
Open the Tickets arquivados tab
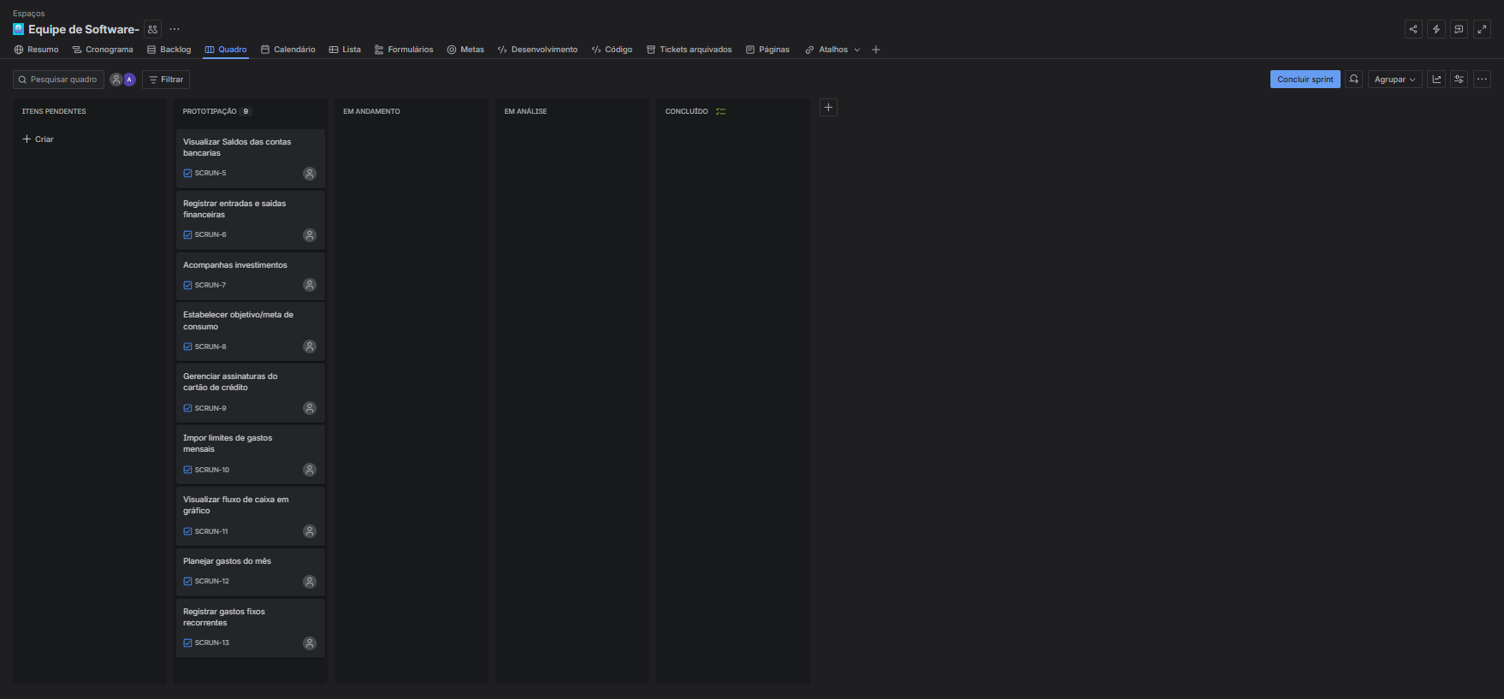pos(689,50)
